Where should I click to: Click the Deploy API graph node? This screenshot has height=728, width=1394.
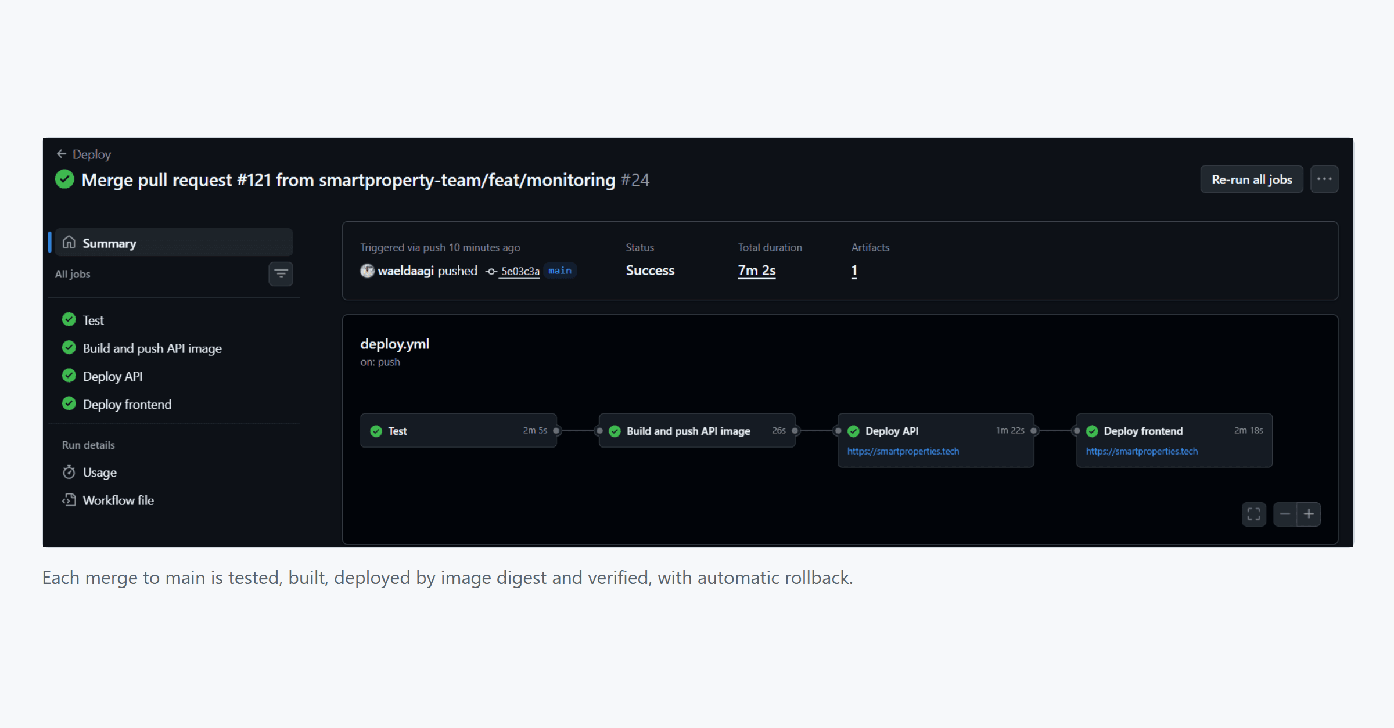(x=936, y=440)
